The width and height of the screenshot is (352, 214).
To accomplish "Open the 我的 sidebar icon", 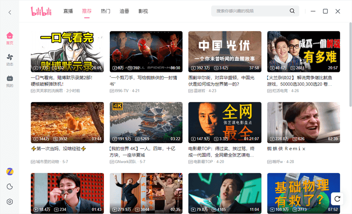I will [x=10, y=81].
